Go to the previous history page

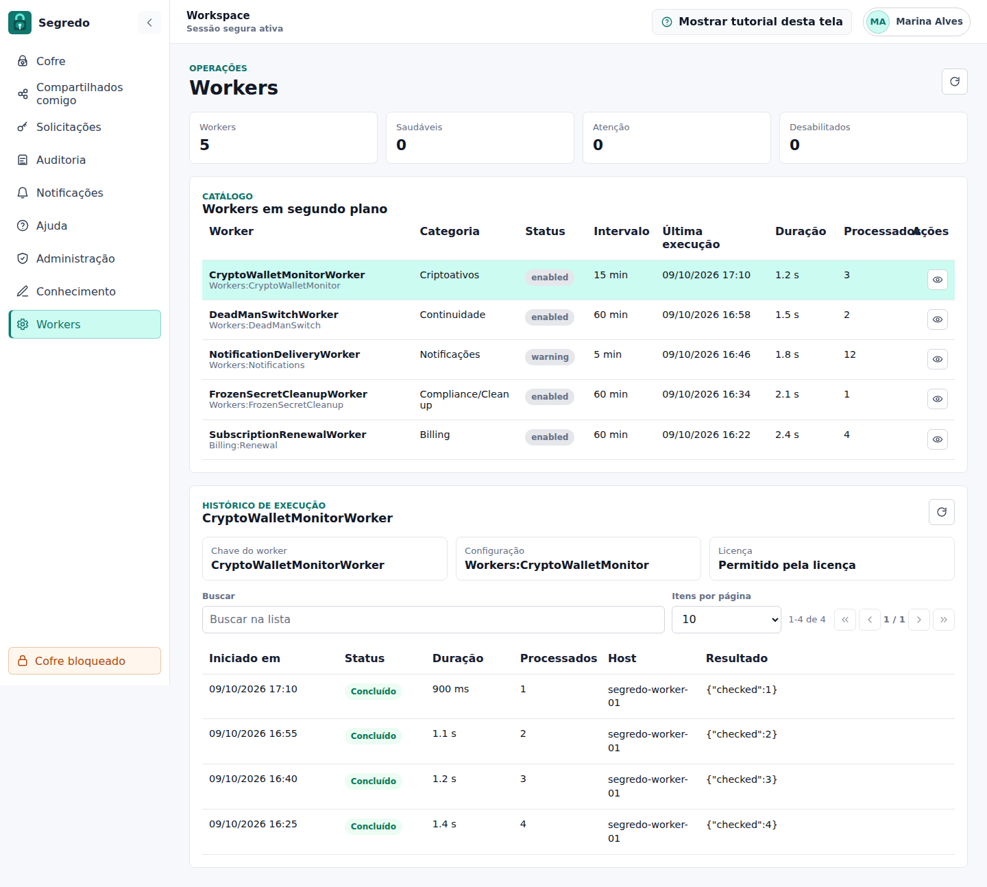(870, 620)
